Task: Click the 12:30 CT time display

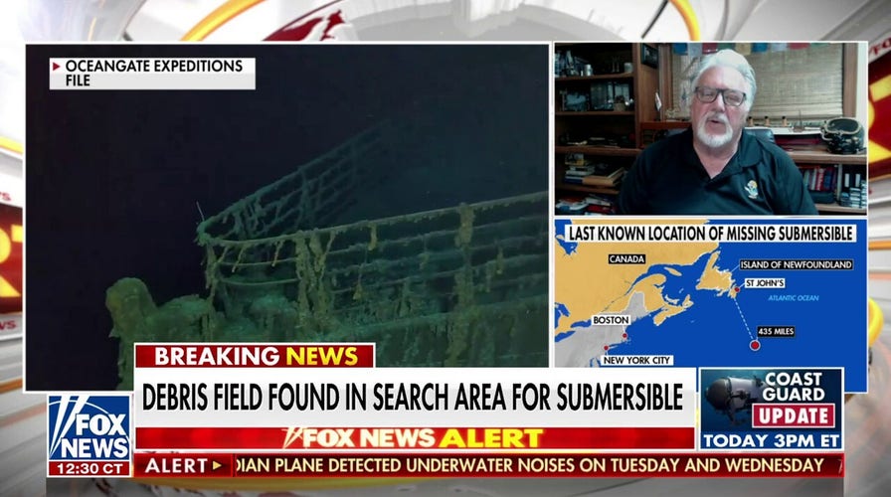Action: point(89,468)
